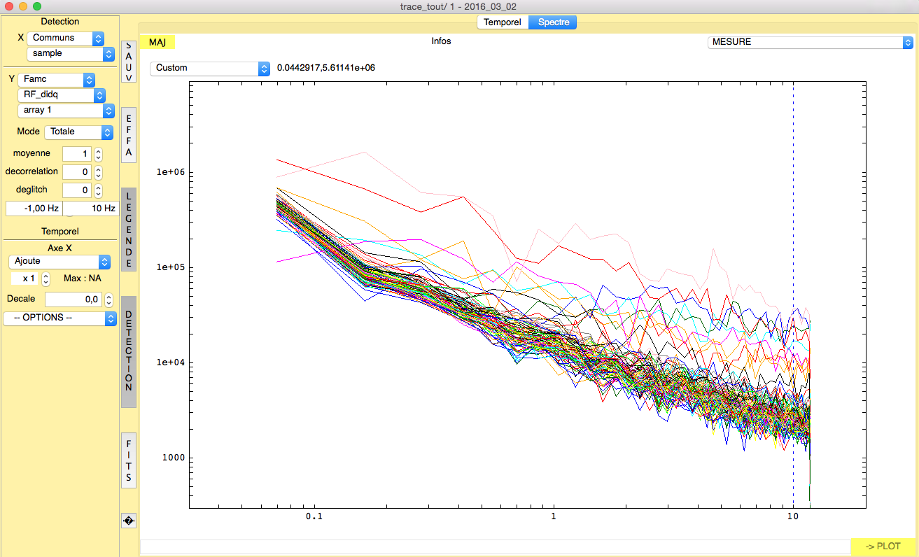Click the EFFA vertical button

point(129,135)
